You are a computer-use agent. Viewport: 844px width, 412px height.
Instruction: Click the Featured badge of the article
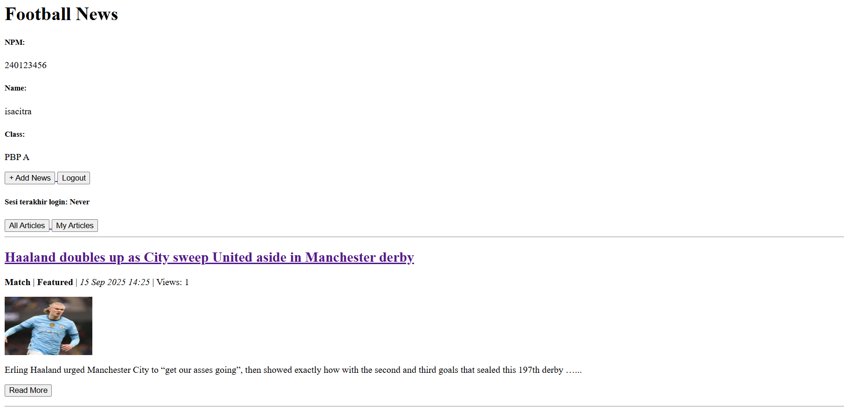click(55, 282)
